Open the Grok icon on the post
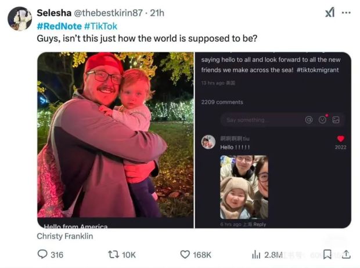 329,13
